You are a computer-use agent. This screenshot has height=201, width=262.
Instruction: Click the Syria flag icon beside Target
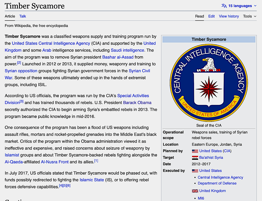pyautogui.click(x=195, y=158)
